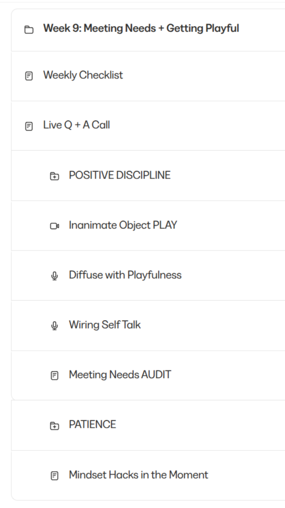
Task: Open the Wiring Self Talk audio lesson
Action: (x=104, y=325)
